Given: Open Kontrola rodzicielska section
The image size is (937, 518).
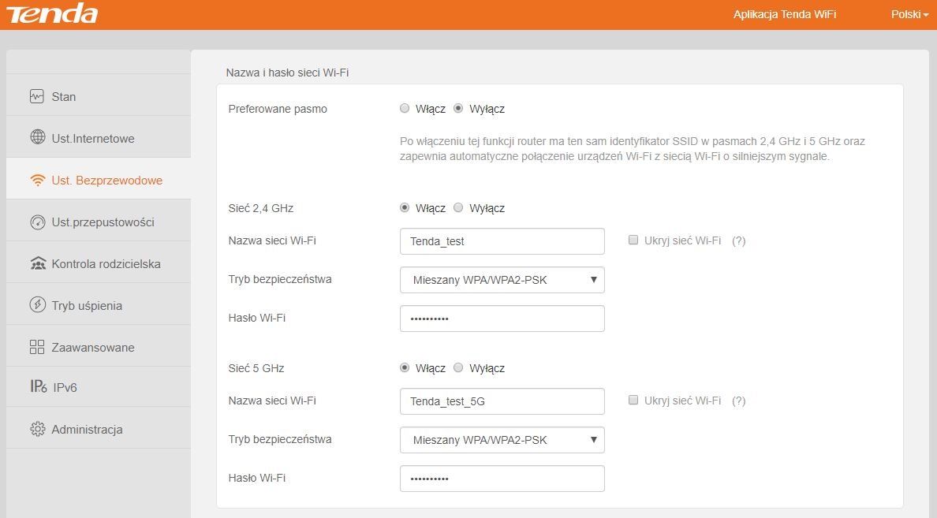Looking at the screenshot, I should [x=99, y=263].
